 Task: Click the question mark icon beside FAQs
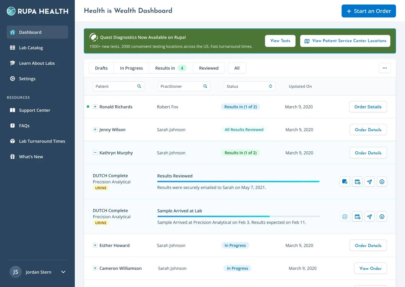[12, 125]
